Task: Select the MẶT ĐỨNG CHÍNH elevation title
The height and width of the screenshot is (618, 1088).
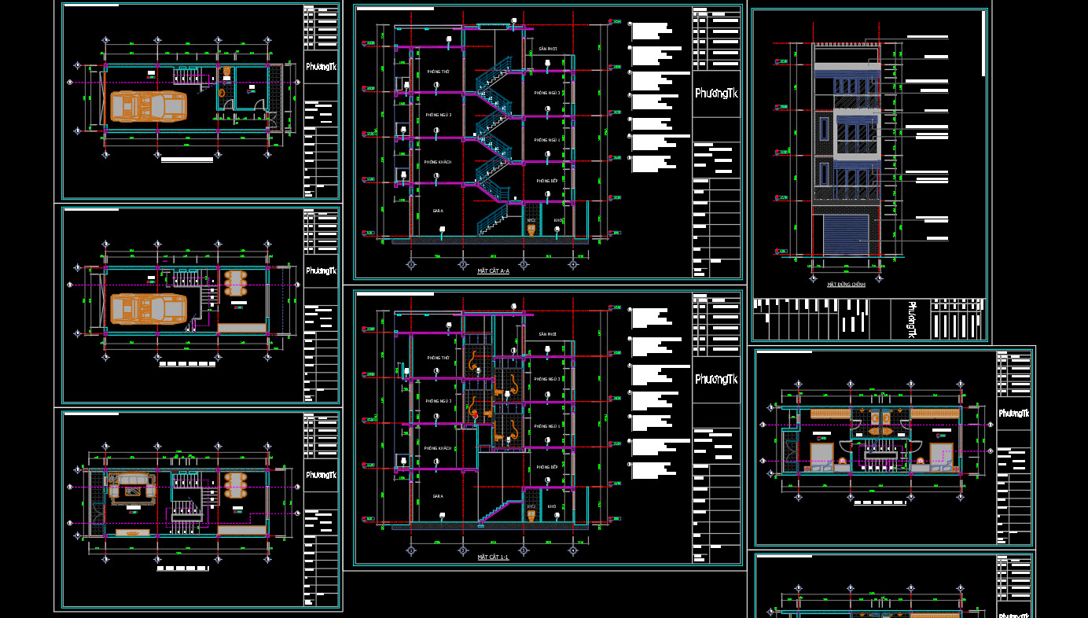Action: click(x=846, y=285)
